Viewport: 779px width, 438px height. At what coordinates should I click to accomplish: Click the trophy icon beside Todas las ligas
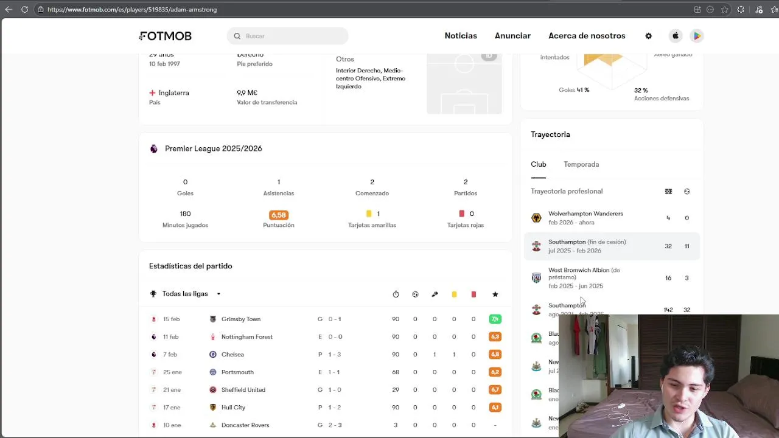pos(153,294)
